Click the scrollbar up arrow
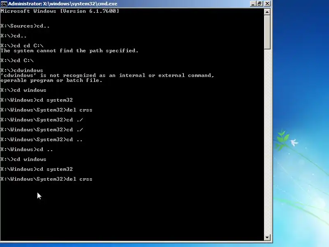The width and height of the screenshot is (329, 247). tap(267, 12)
